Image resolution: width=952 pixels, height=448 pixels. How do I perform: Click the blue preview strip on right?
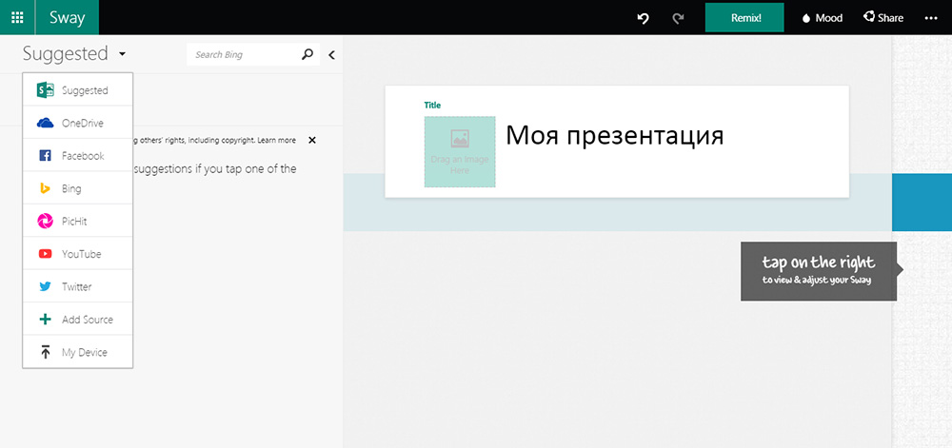[922, 202]
